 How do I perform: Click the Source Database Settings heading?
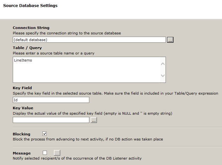pyautogui.click(x=30, y=6)
